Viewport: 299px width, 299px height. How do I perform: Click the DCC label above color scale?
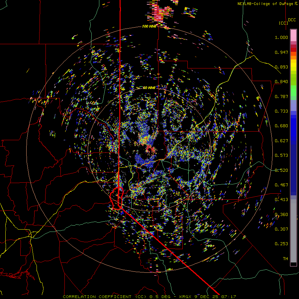click(292, 20)
